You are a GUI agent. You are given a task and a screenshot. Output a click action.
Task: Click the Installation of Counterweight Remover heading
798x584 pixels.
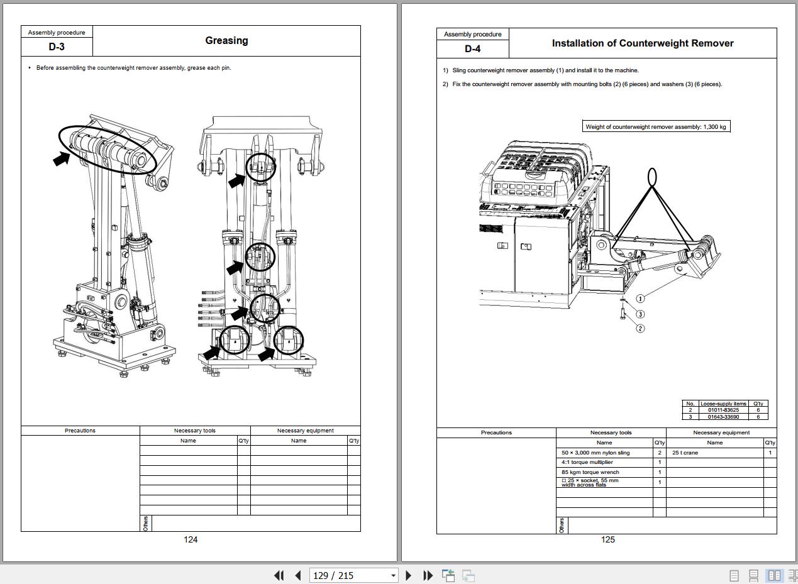click(x=642, y=43)
